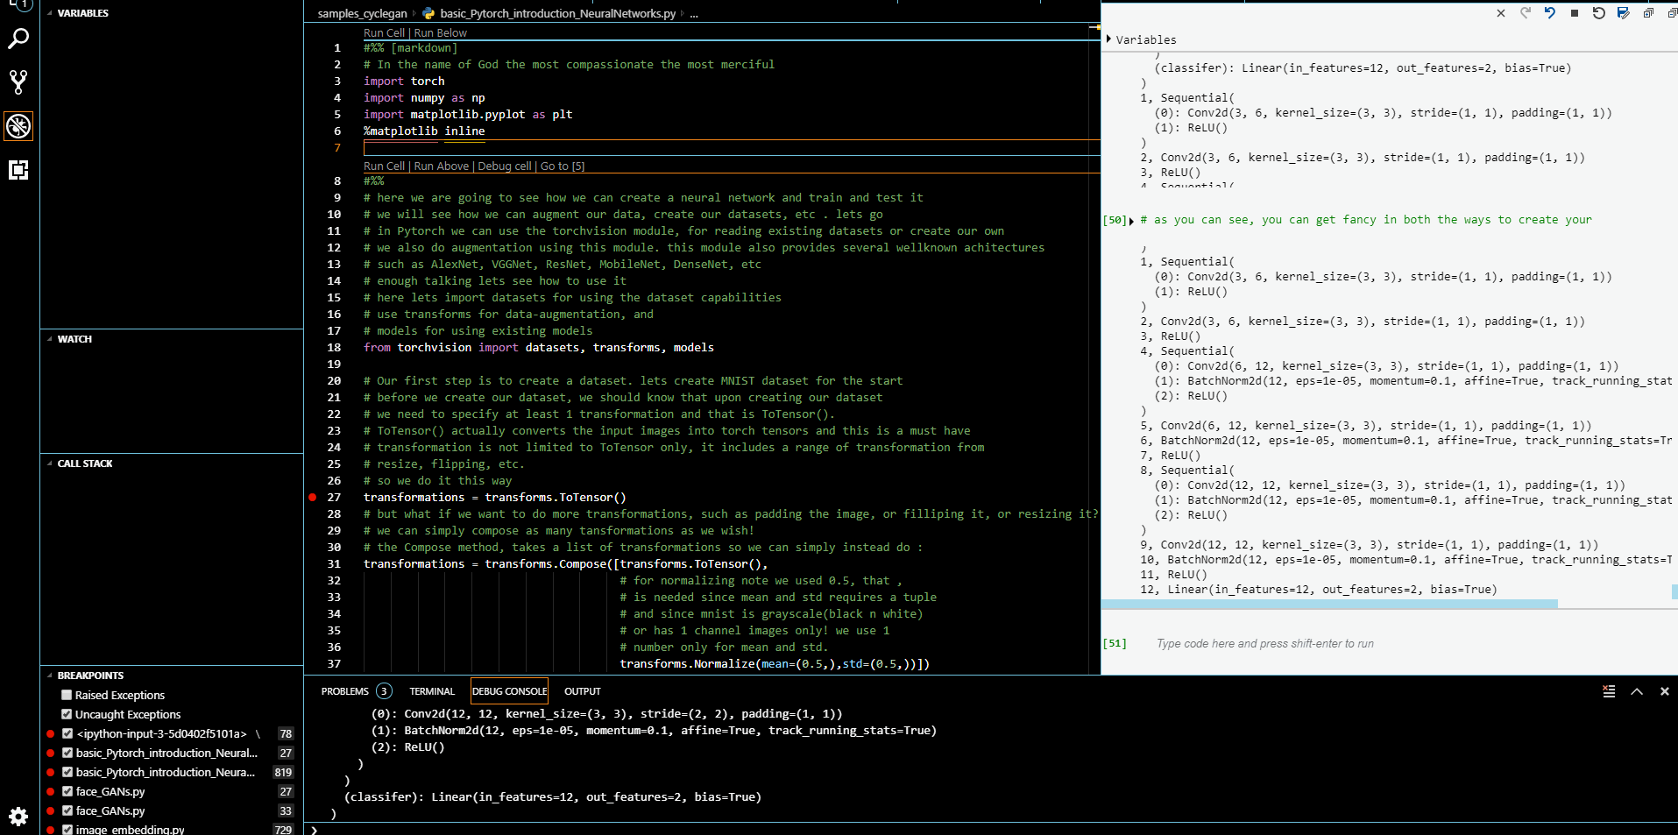The image size is (1678, 835).
Task: Disable Uncaught Exceptions breakpoint checkbox
Action: click(67, 714)
